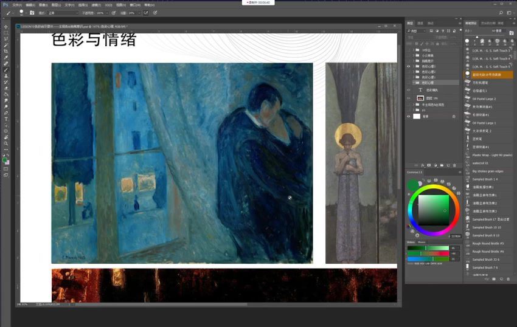Viewport: 517px width, 327px height.
Task: Select the Hand tool
Action: click(x=6, y=137)
